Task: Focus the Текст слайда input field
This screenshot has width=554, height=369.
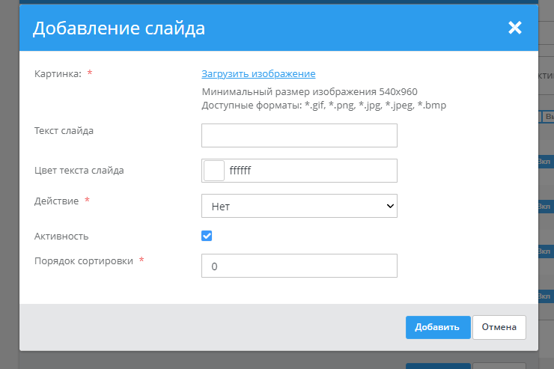Action: (299, 135)
